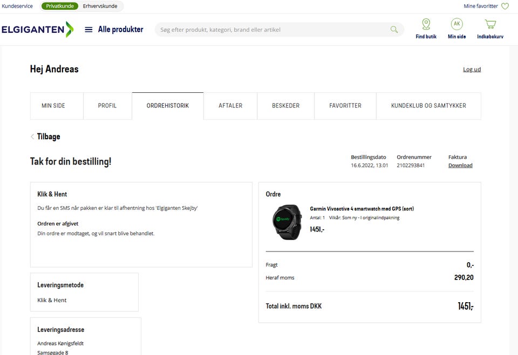
Task: Click the Vilkår: Som ny condition text
Action: point(364,217)
